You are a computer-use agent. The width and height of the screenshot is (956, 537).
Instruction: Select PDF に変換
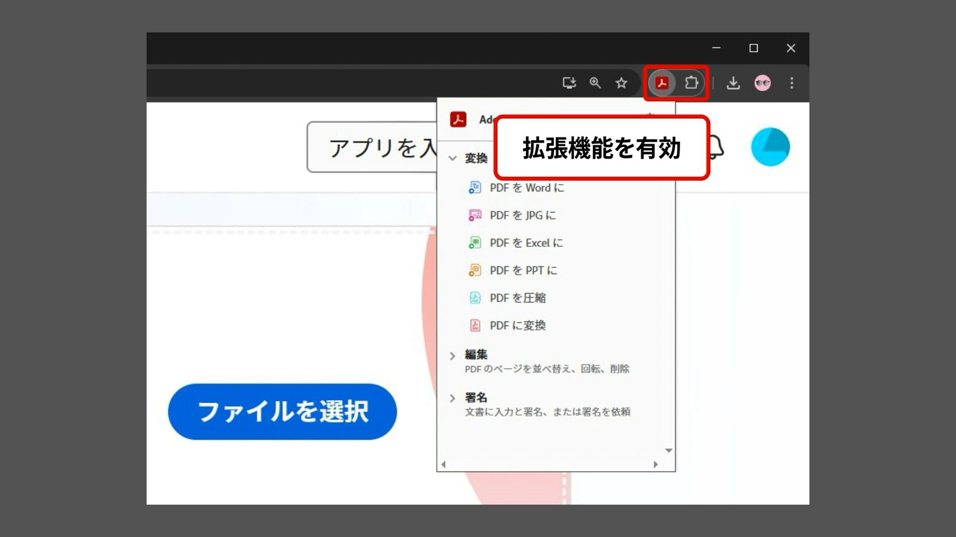click(518, 325)
